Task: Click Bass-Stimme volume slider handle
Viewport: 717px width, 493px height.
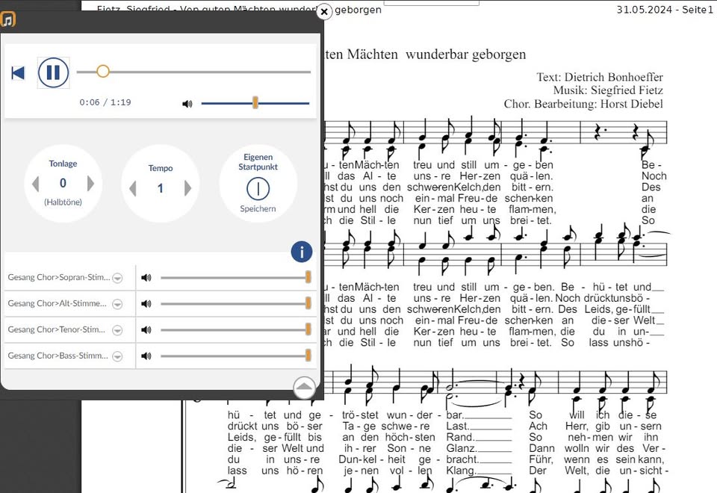Action: click(x=308, y=355)
